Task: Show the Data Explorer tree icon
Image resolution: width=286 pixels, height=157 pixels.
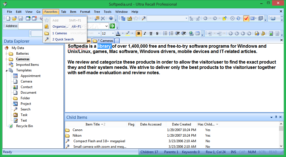Action: 123,18
